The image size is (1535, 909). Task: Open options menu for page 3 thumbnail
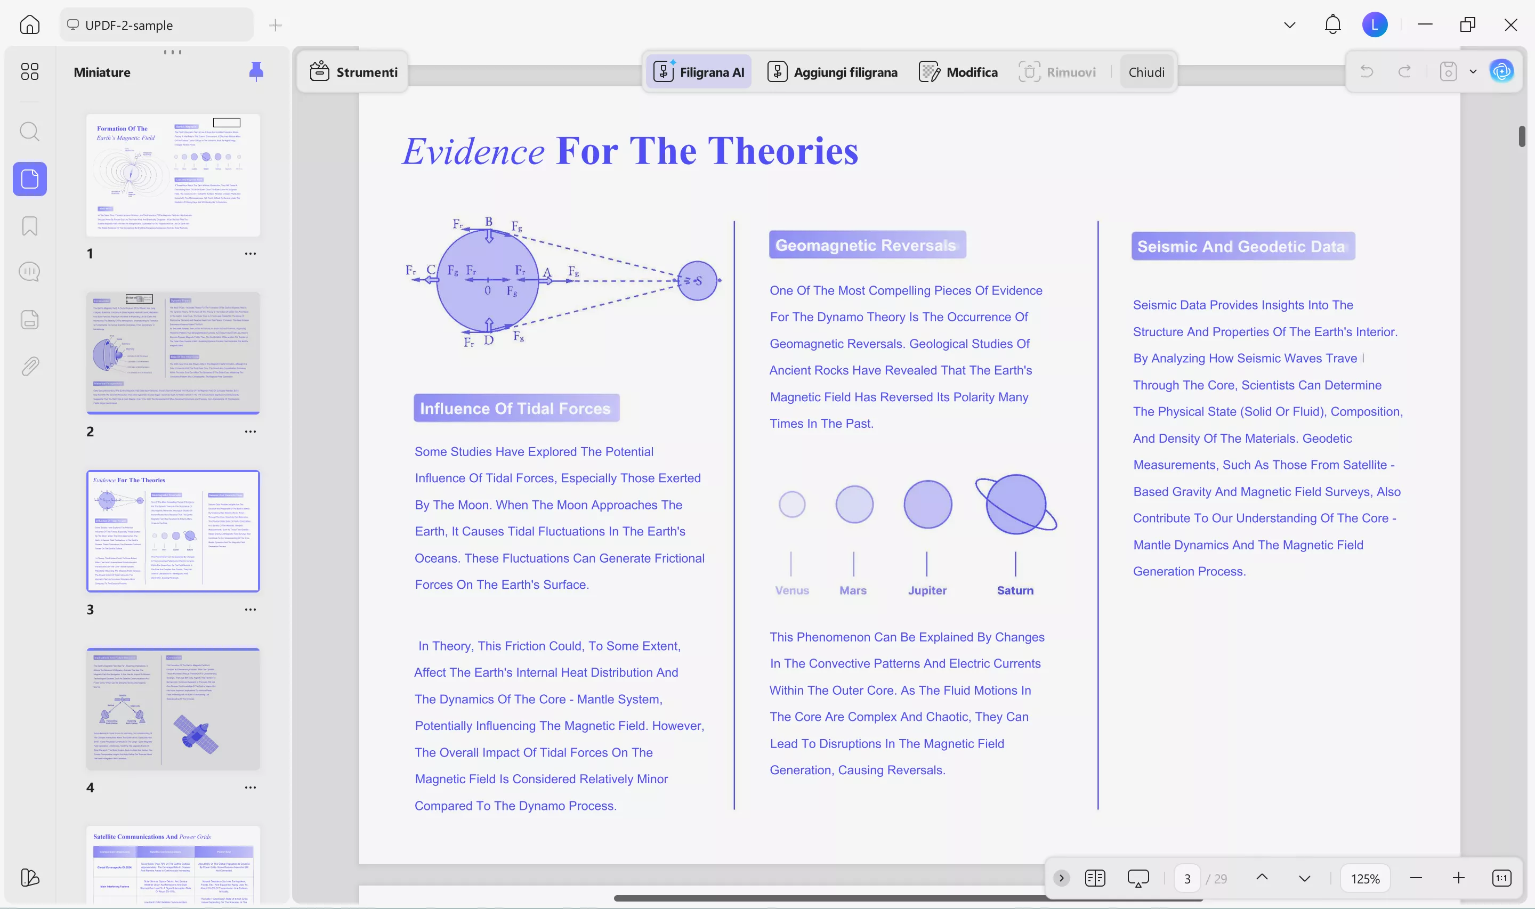(x=250, y=610)
